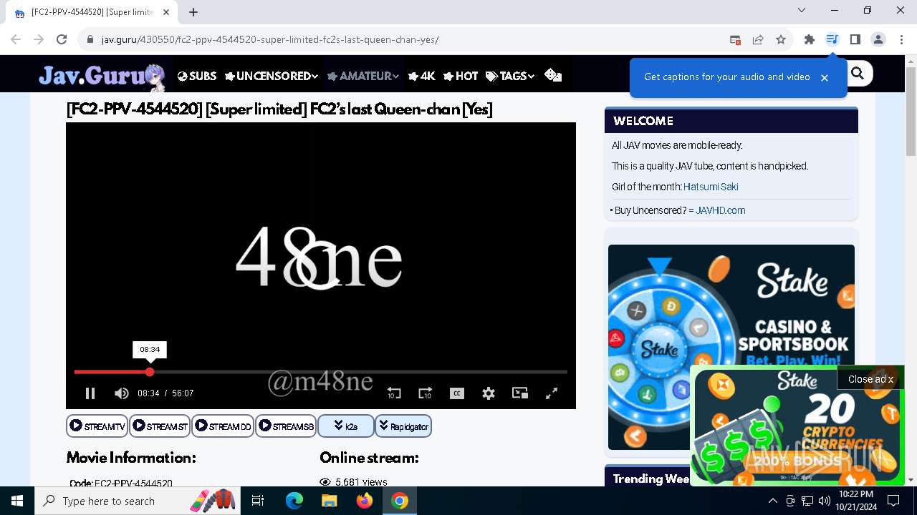
Task: Toggle CC captions in the player
Action: click(x=457, y=393)
